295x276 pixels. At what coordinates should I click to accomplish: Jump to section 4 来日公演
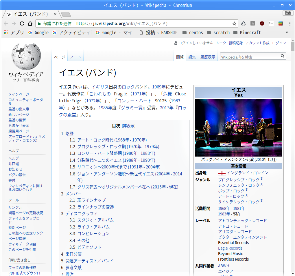pyautogui.click(x=73, y=254)
